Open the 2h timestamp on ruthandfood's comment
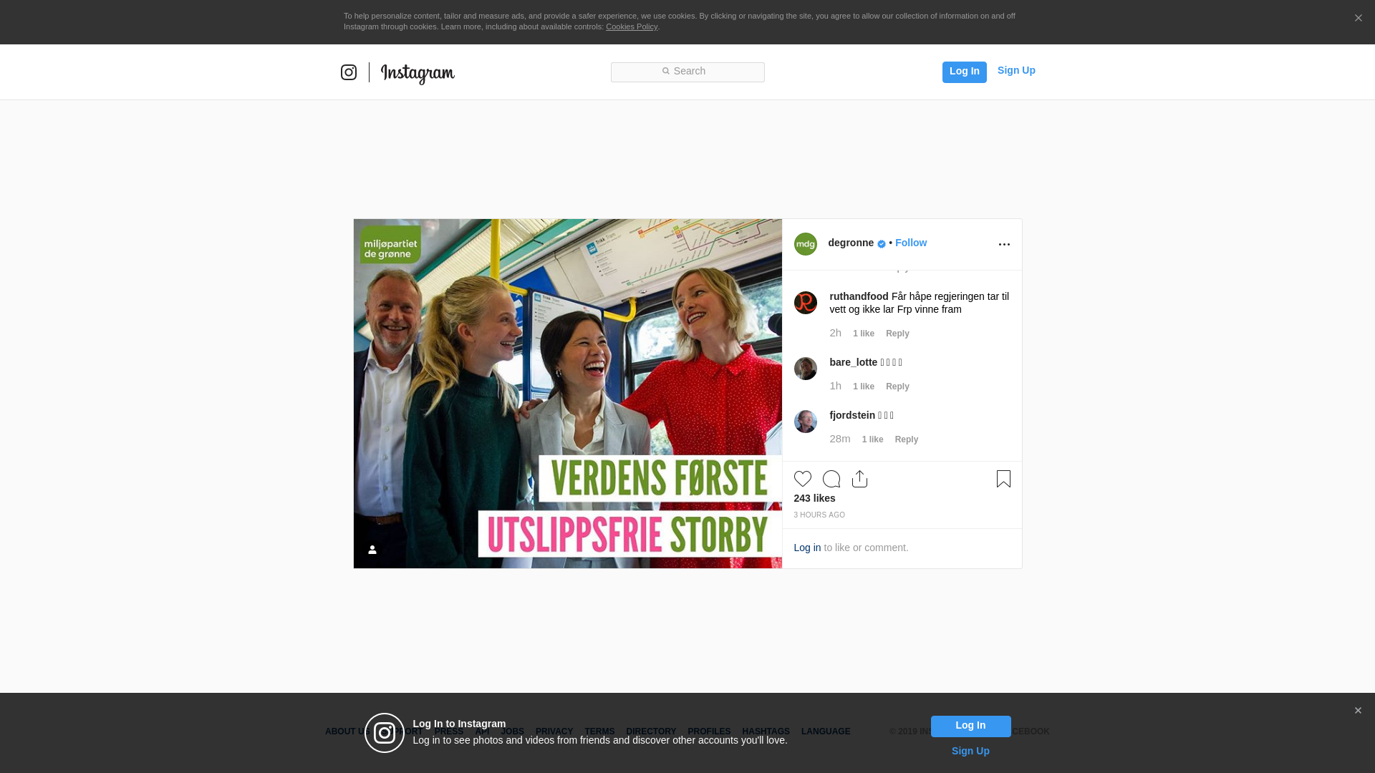This screenshot has height=773, width=1375. [836, 333]
